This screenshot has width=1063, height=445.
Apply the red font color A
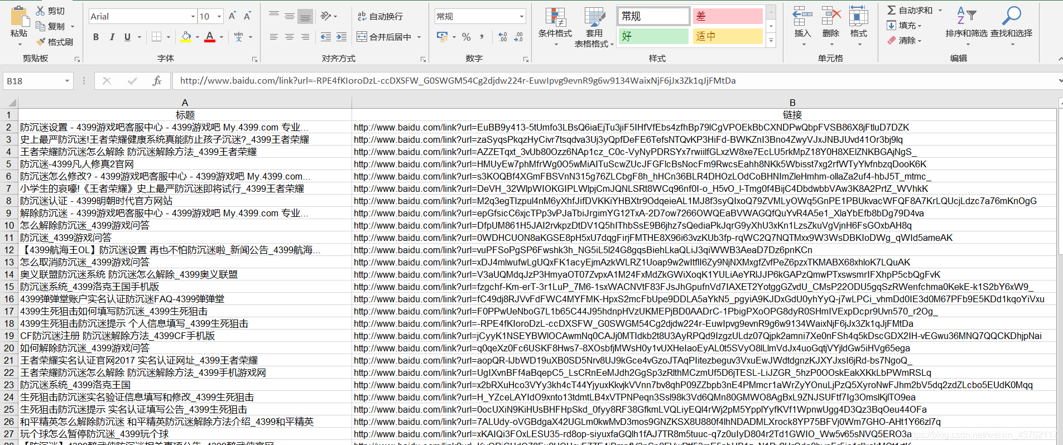210,37
